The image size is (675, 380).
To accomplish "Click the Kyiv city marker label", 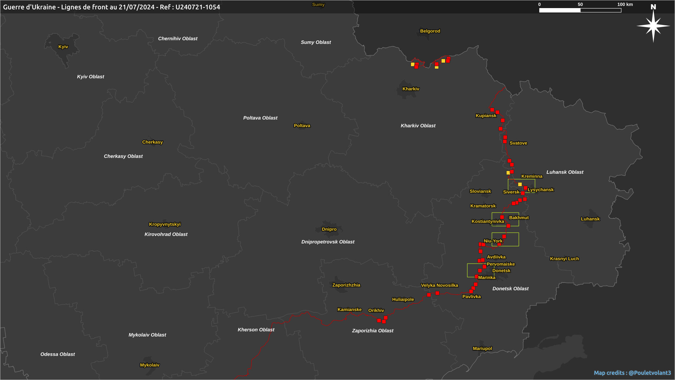I will [63, 47].
